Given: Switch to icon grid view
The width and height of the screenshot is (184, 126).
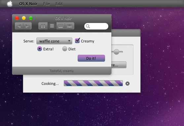Looking at the screenshot, I should pyautogui.click(x=43, y=26).
